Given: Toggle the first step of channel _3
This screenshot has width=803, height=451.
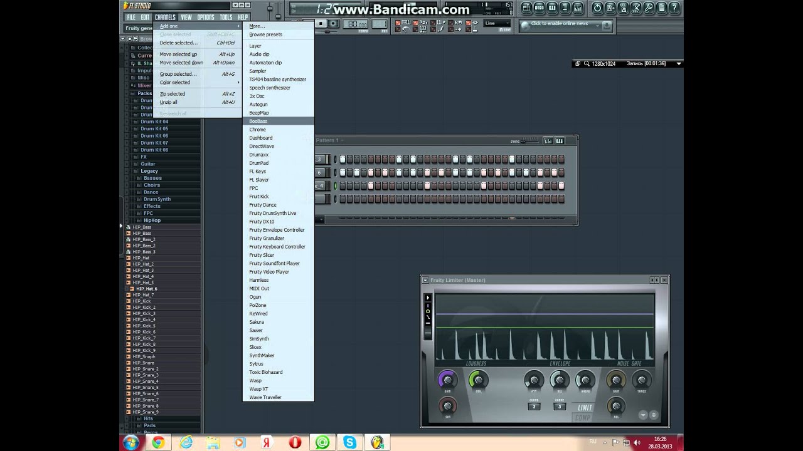Looking at the screenshot, I should tap(343, 159).
